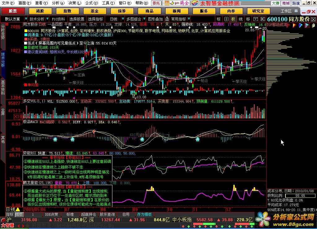317x229 pixels.
Task: Click the X10 volume scale icon
Action: coord(18,117)
